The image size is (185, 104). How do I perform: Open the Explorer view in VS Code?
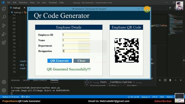coord(4,9)
